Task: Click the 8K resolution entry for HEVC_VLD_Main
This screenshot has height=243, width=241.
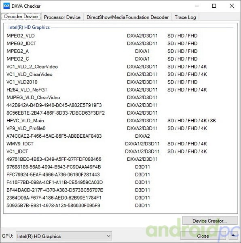Action: pyautogui.click(x=213, y=121)
